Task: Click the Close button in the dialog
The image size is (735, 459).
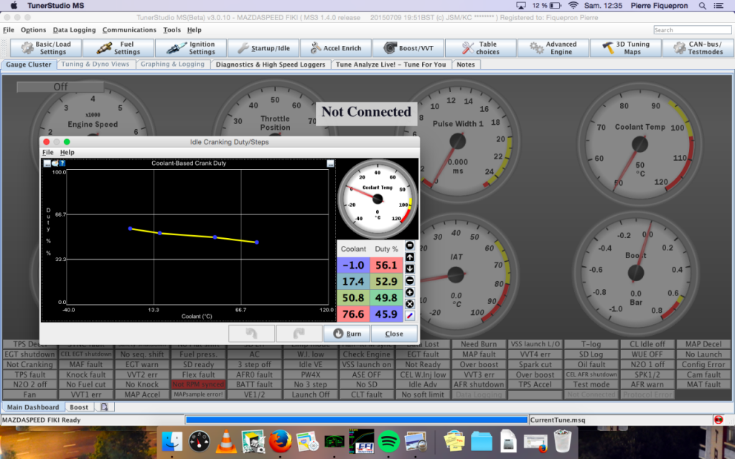Action: pyautogui.click(x=394, y=333)
